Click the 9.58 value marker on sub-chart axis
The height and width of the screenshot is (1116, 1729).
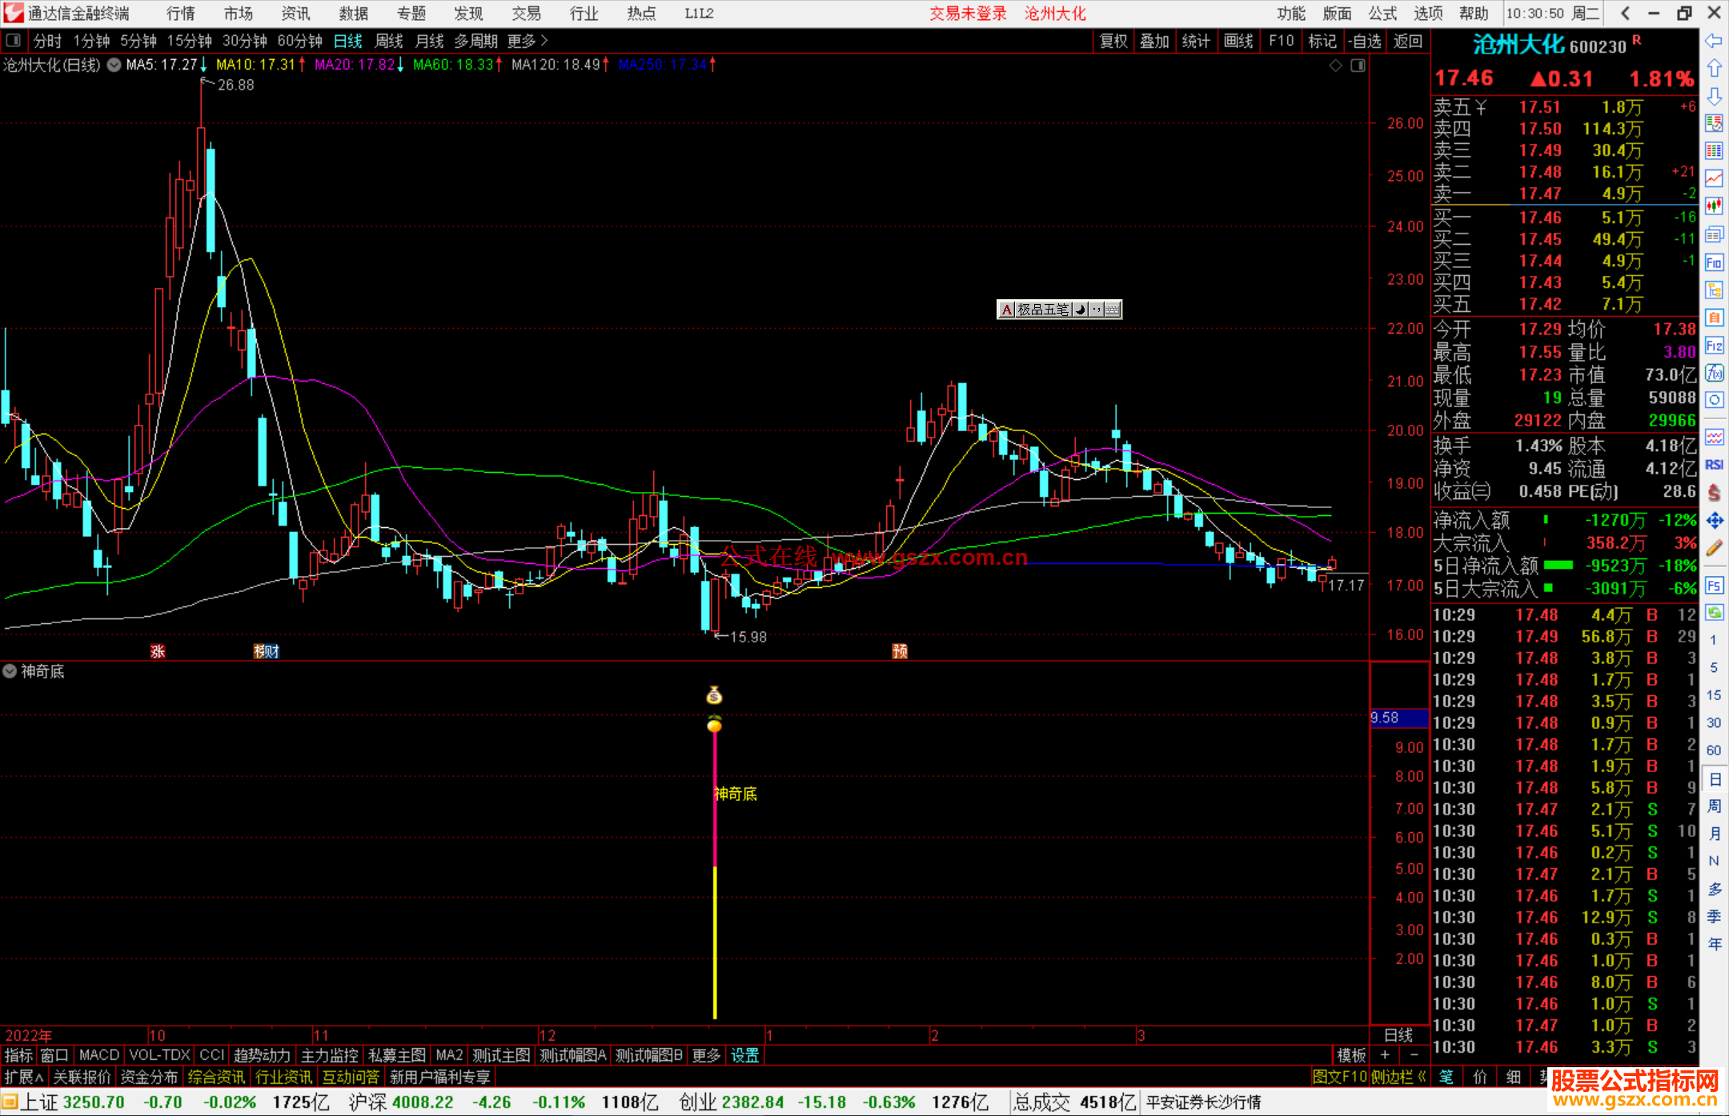(1398, 718)
